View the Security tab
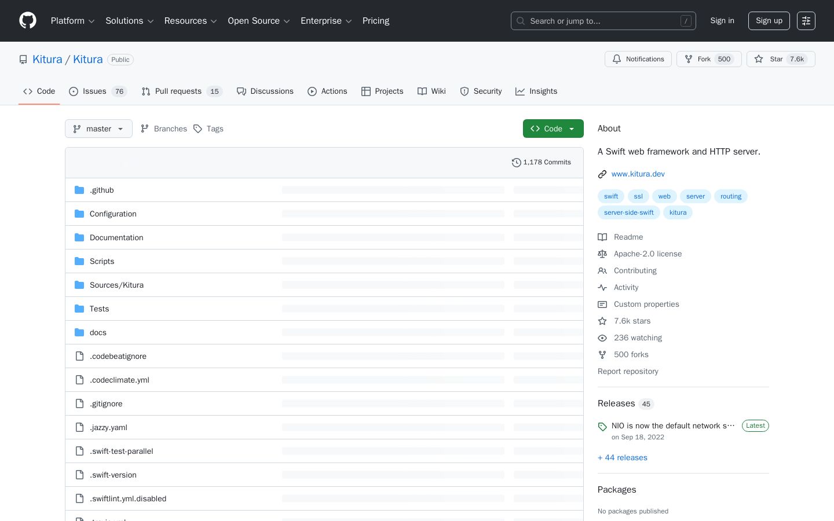This screenshot has width=834, height=521. (x=481, y=91)
